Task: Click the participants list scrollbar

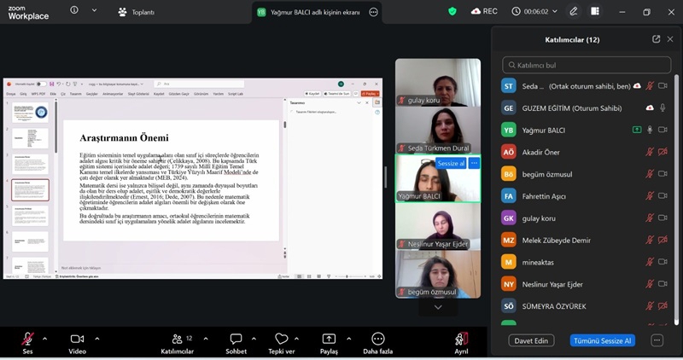Action: [676, 199]
